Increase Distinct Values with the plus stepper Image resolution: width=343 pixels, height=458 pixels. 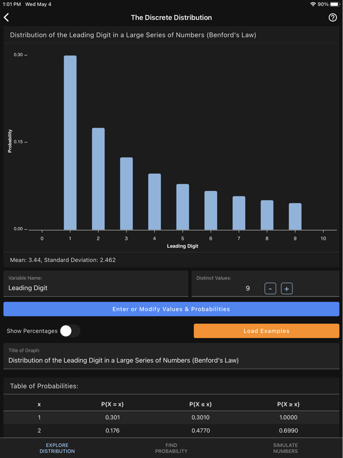click(x=286, y=288)
